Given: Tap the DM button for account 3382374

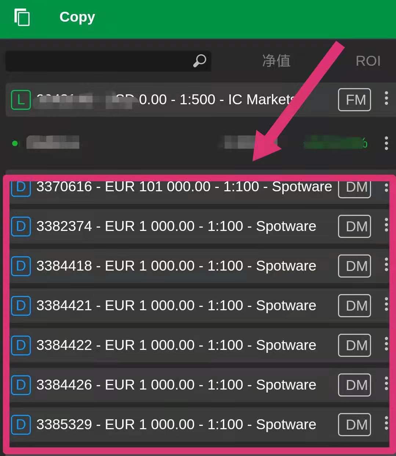Looking at the screenshot, I should (355, 227).
